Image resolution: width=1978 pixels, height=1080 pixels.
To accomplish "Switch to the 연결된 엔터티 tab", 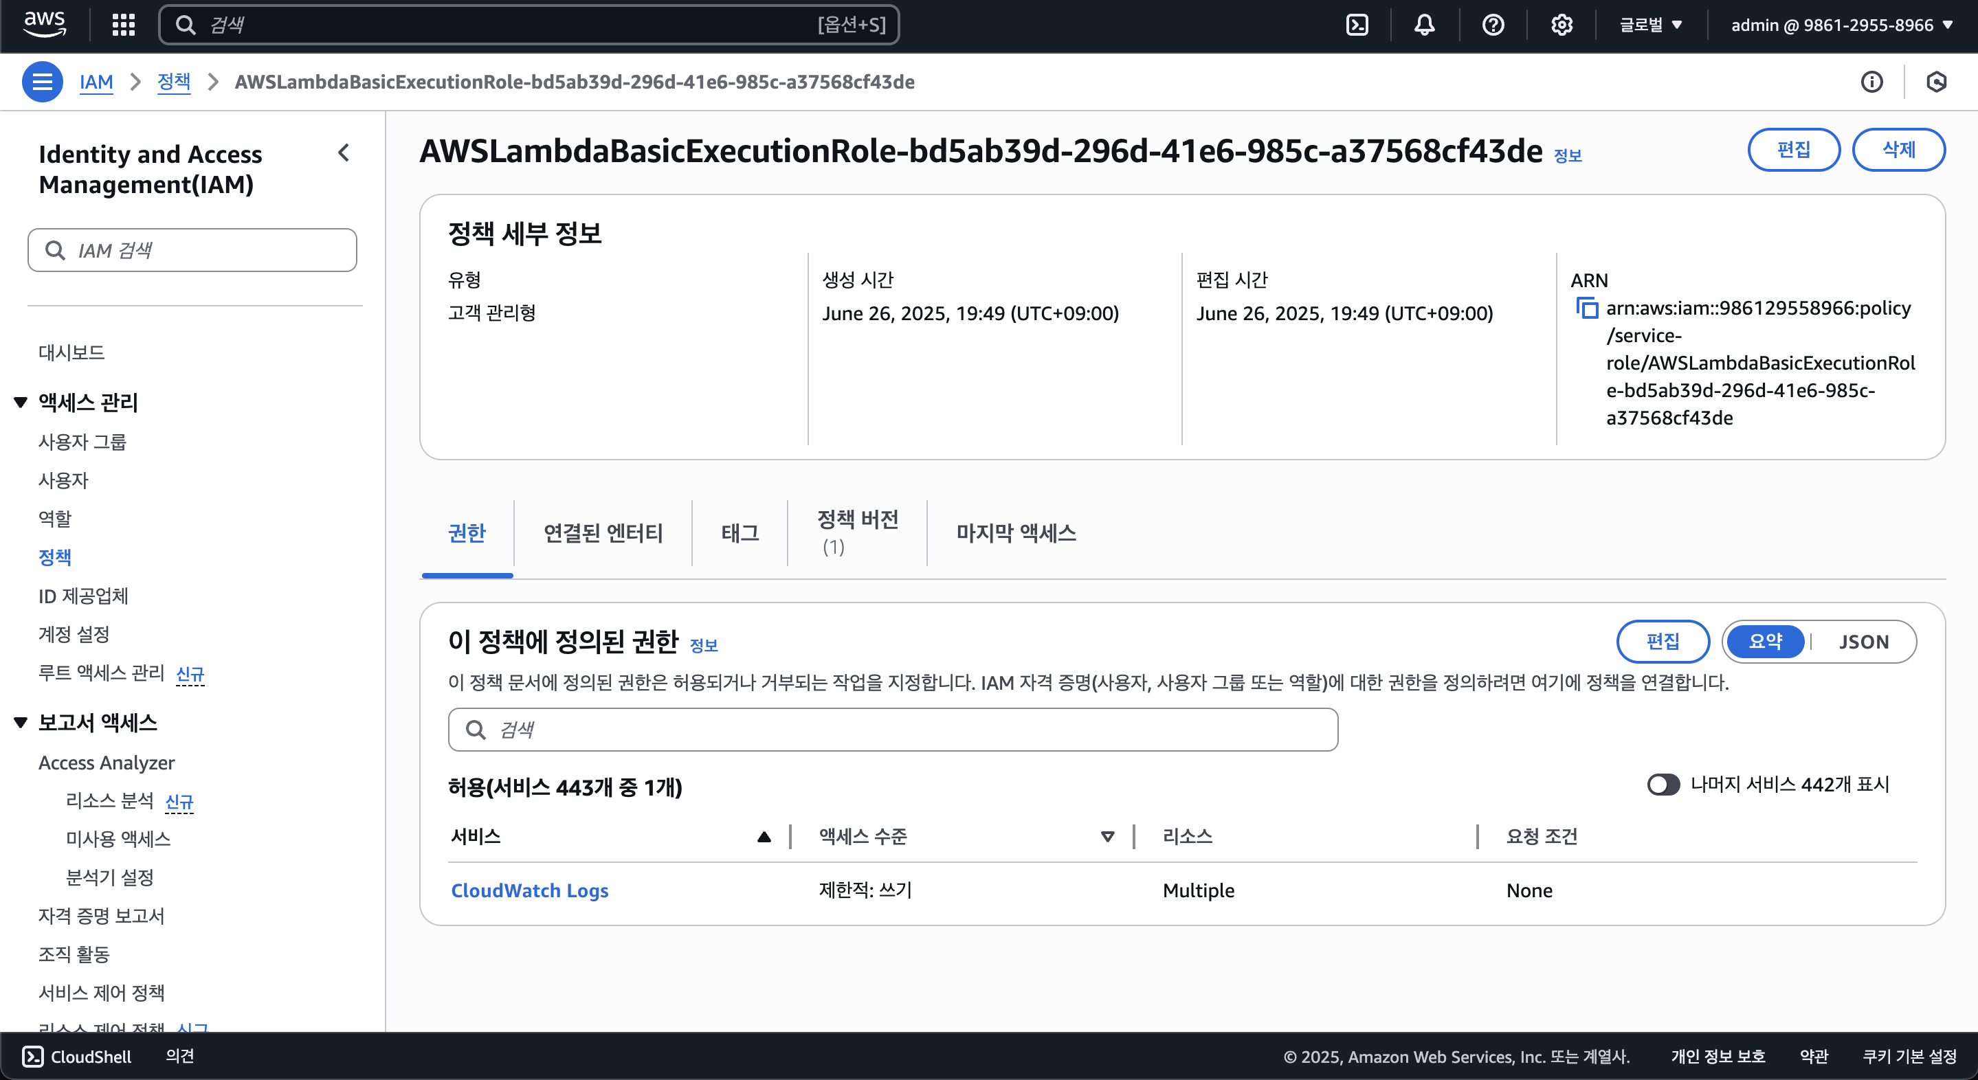I will pos(603,532).
